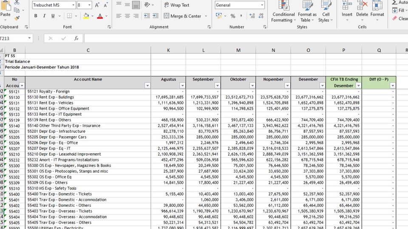Select the cell '55140 Other Third Party Exp - Insurance'
This screenshot has width=408, height=229.
click(x=88, y=126)
